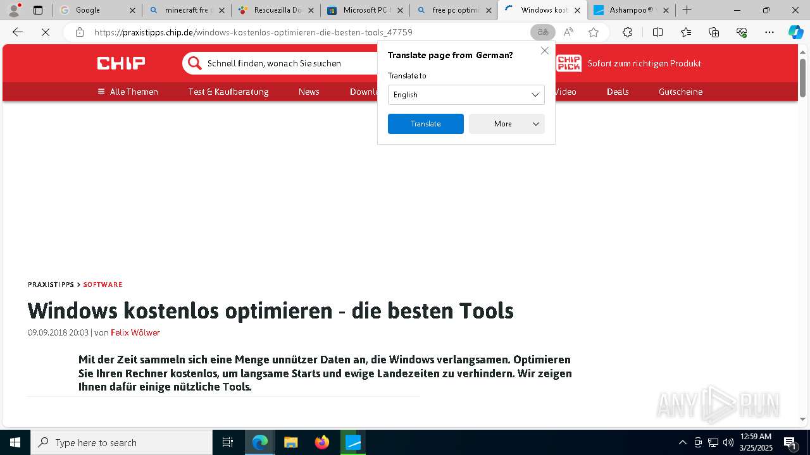Open volume control tray icon
Viewport: 810px width, 455px height.
click(728, 442)
